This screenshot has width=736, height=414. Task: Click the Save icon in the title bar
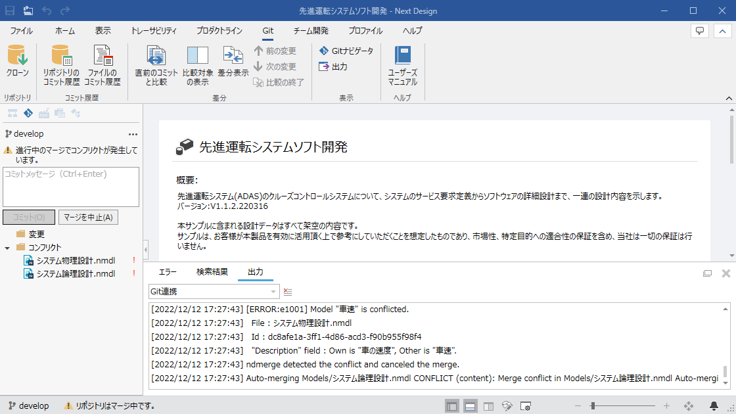9,11
